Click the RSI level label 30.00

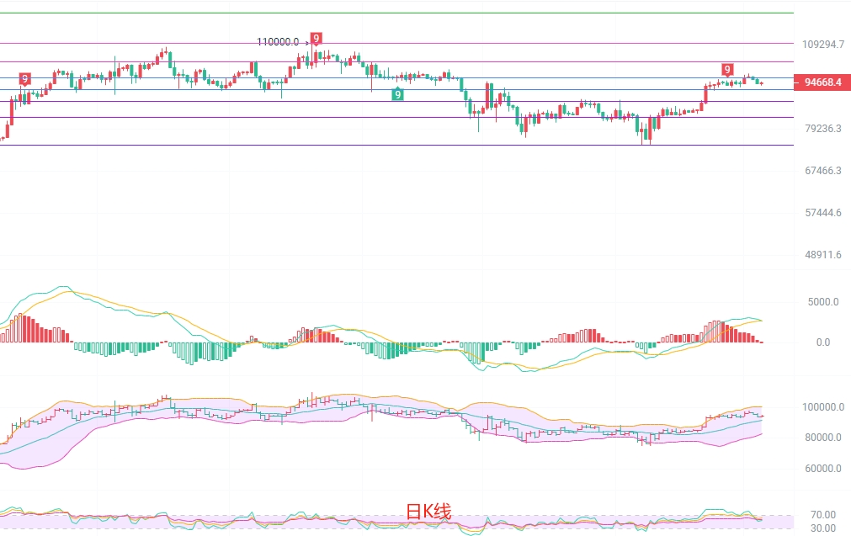click(x=822, y=528)
